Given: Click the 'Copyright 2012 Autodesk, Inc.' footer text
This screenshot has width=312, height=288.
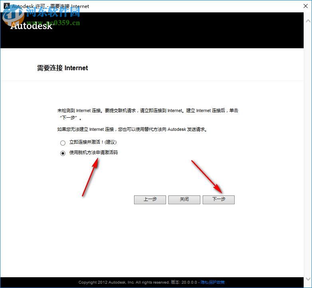Looking at the screenshot, I should 106,282.
